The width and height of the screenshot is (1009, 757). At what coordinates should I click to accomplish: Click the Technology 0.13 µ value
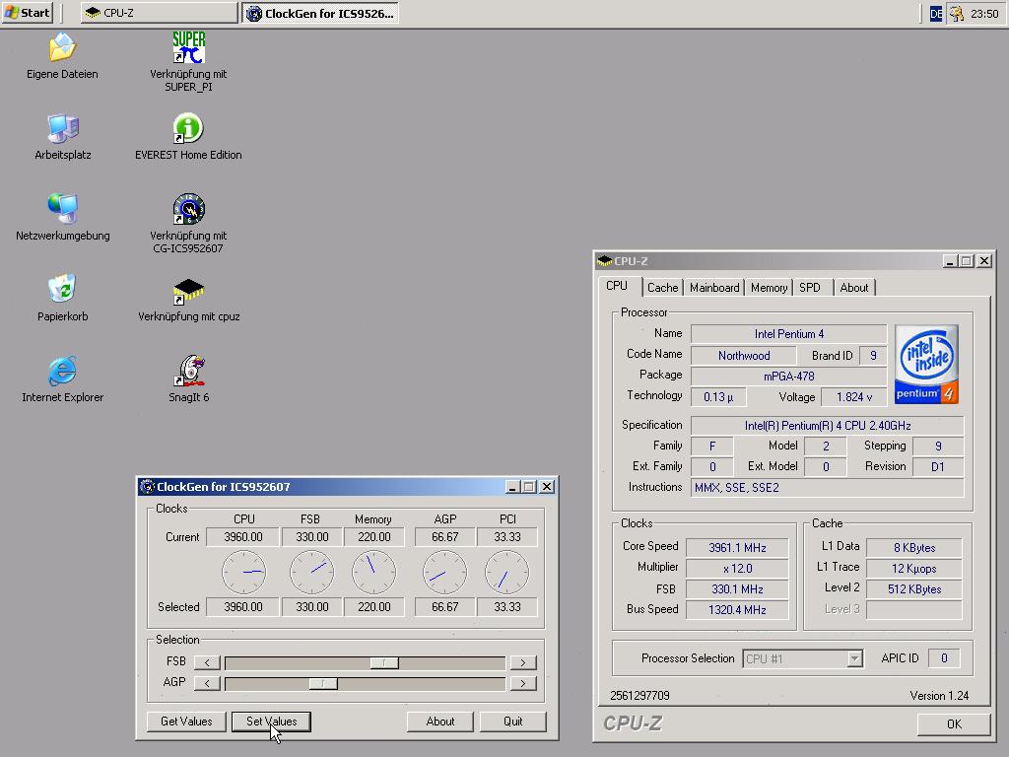pyautogui.click(x=718, y=397)
